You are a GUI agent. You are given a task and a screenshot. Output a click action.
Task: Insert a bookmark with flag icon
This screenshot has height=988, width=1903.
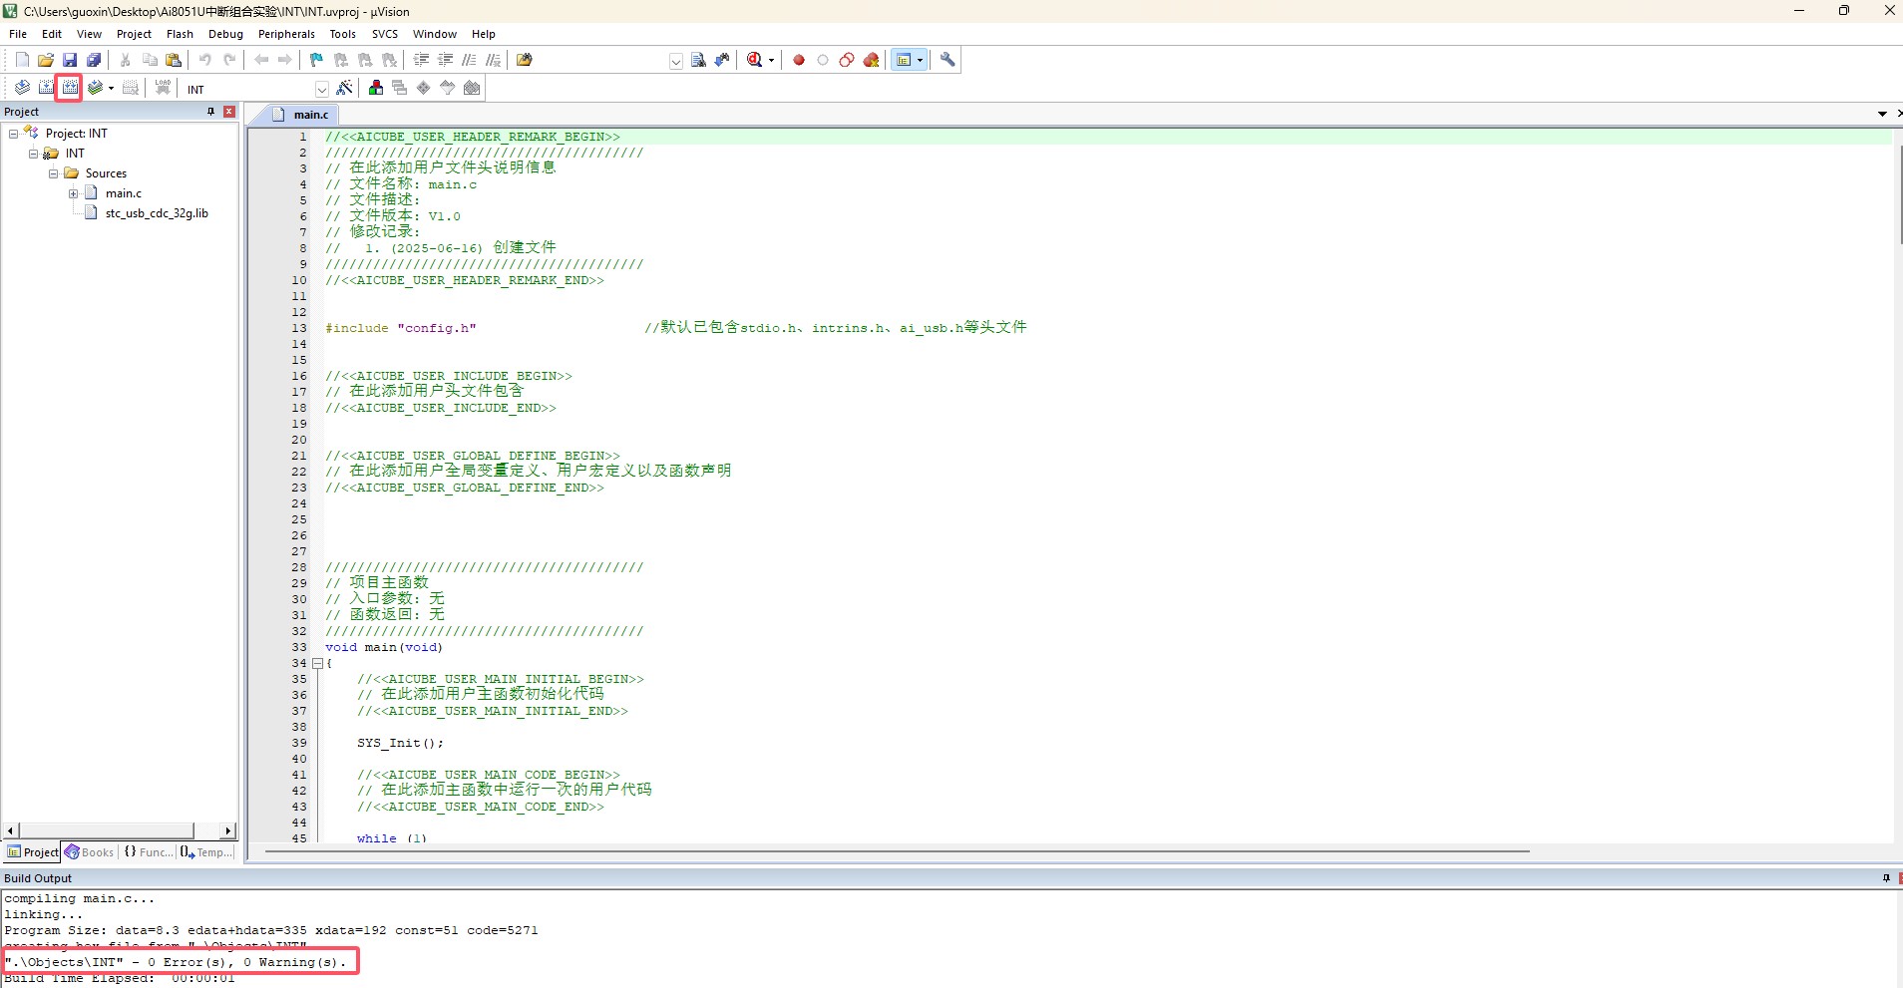(317, 60)
